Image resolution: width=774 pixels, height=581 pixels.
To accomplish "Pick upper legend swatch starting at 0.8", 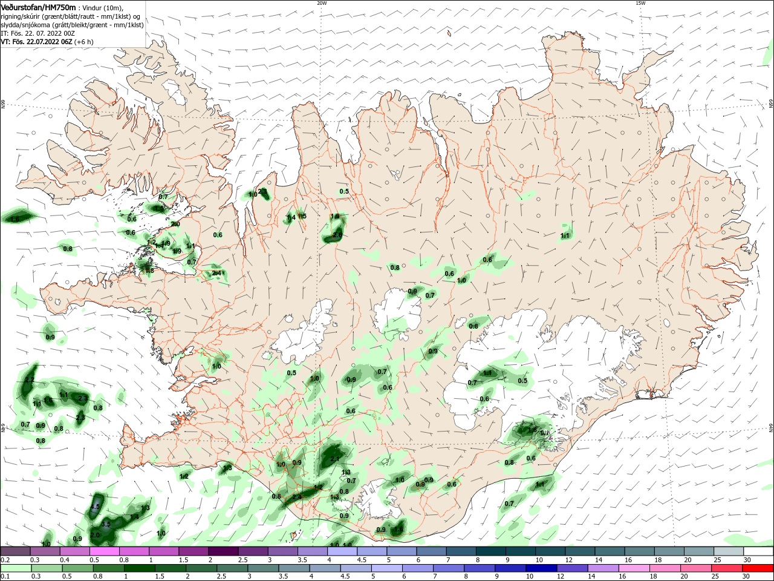I will click(134, 551).
